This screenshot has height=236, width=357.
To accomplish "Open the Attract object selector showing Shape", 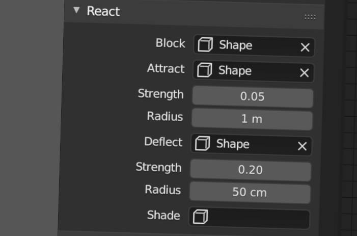I will [x=253, y=71].
